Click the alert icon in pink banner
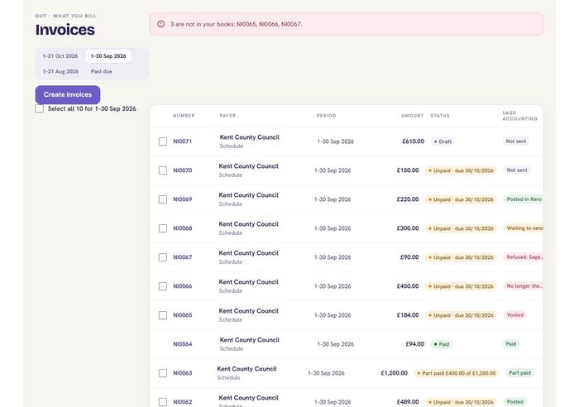This screenshot has height=407, width=579. click(161, 24)
